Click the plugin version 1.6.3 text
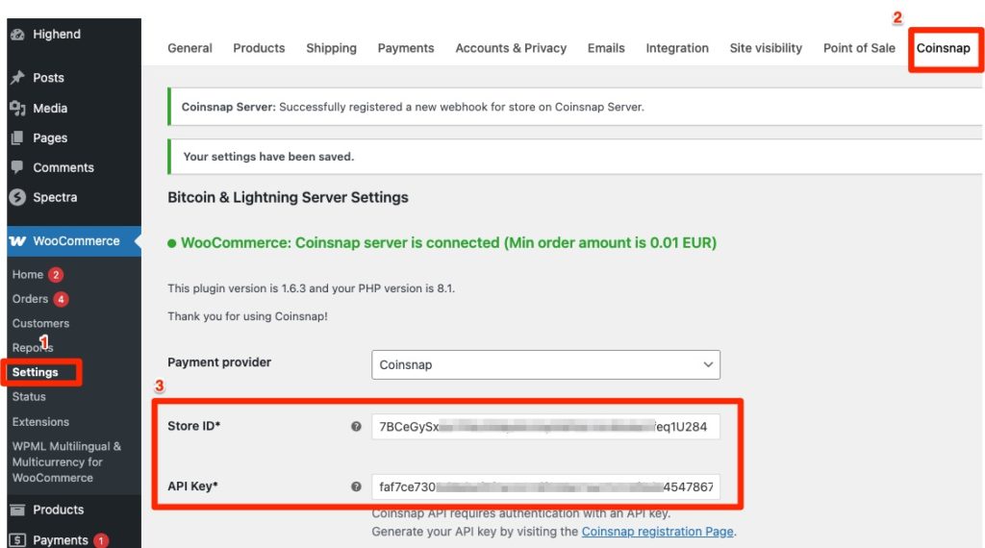Viewport: 985px width, 548px height. pyautogui.click(x=311, y=288)
